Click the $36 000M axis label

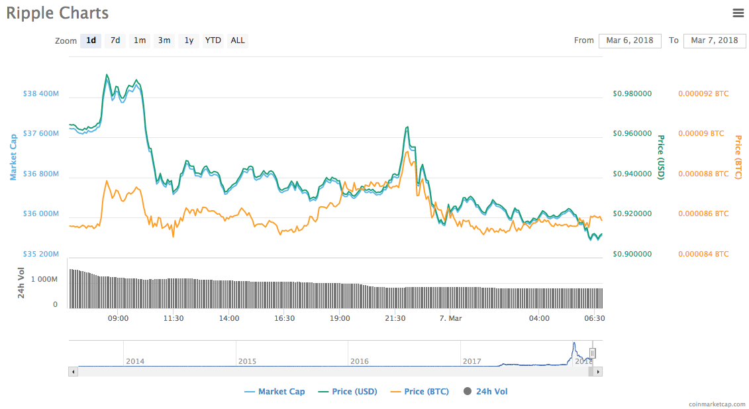pyautogui.click(x=41, y=213)
